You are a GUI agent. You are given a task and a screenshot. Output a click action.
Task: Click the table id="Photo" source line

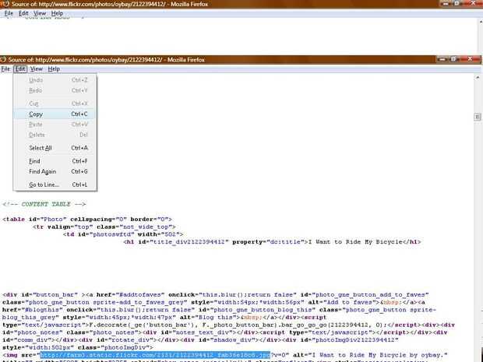pyautogui.click(x=87, y=220)
